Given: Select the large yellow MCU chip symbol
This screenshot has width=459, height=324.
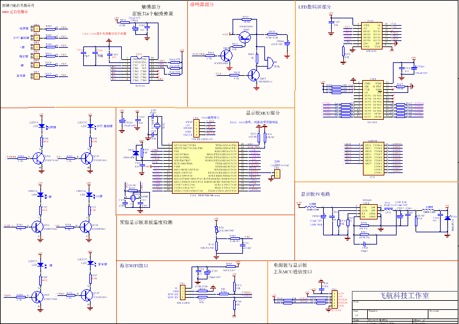Looking at the screenshot, I should (205, 168).
